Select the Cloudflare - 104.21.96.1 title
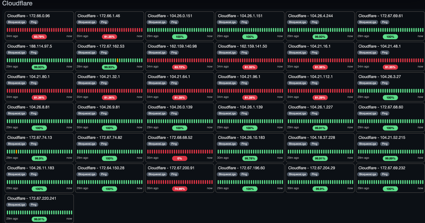Screen dimensions: 425x223 pyautogui.click(x=239, y=77)
